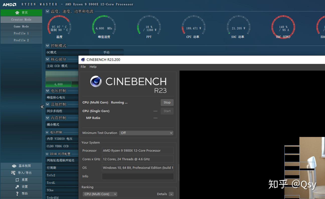325x199 pixels.
Task: Open Profile 1 in Ryzen Master
Action: [x=21, y=33]
